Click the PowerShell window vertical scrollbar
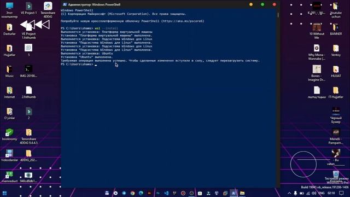The height and width of the screenshot is (197, 350). (278, 15)
